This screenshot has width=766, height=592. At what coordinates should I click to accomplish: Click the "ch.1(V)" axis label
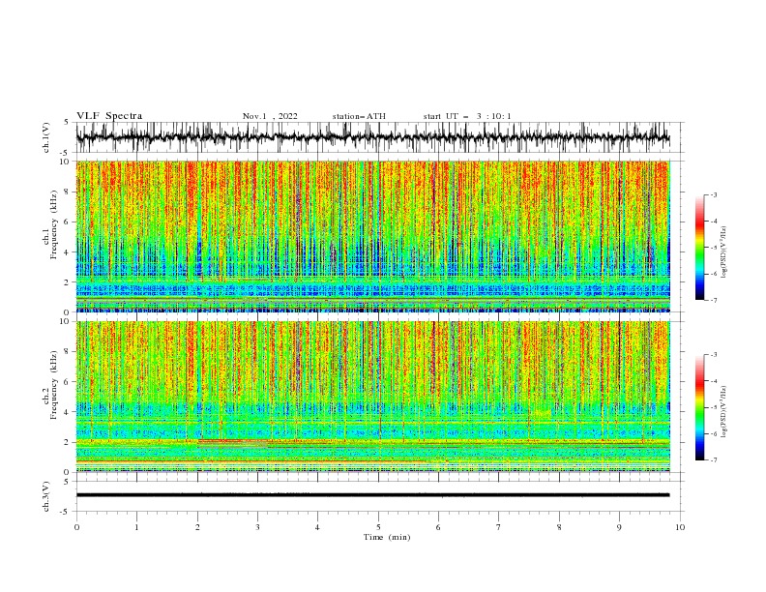pyautogui.click(x=46, y=137)
